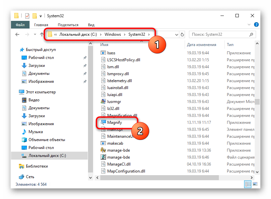The height and width of the screenshot is (199, 271).
Task: Select lsmproxy.dll file
Action: point(118,74)
